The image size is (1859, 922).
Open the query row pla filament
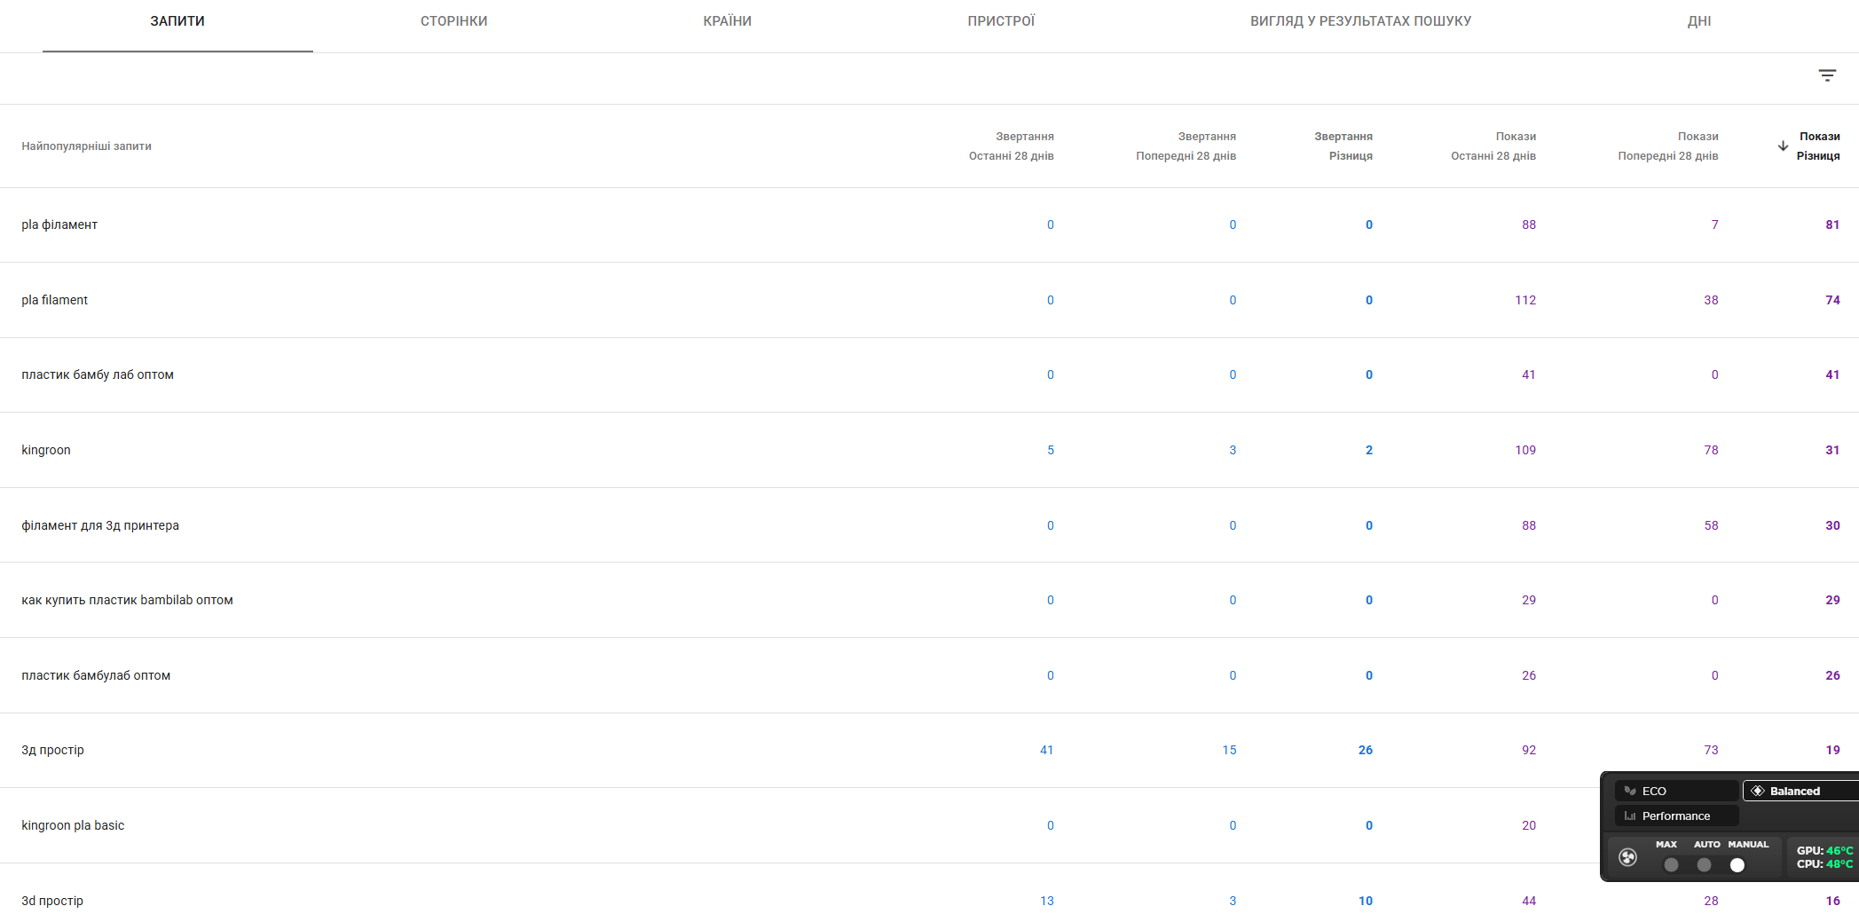click(x=929, y=300)
